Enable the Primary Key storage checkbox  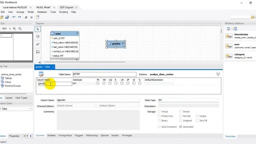pos(159,116)
